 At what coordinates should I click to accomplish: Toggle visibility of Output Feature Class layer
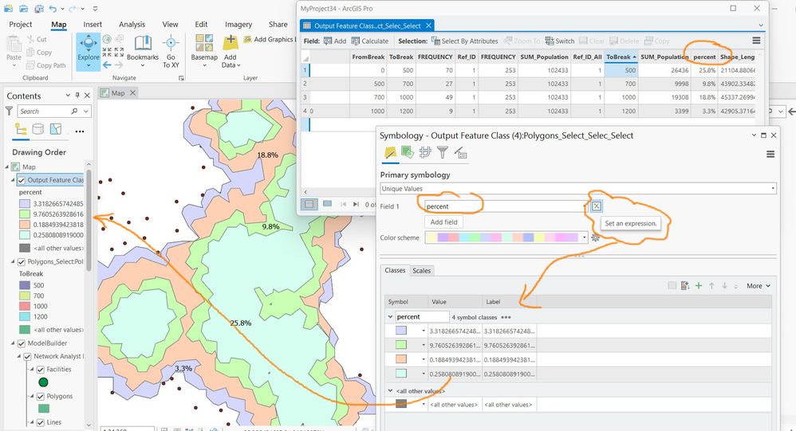22,180
